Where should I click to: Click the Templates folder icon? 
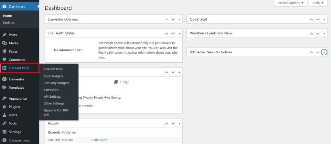pyautogui.click(x=4, y=87)
